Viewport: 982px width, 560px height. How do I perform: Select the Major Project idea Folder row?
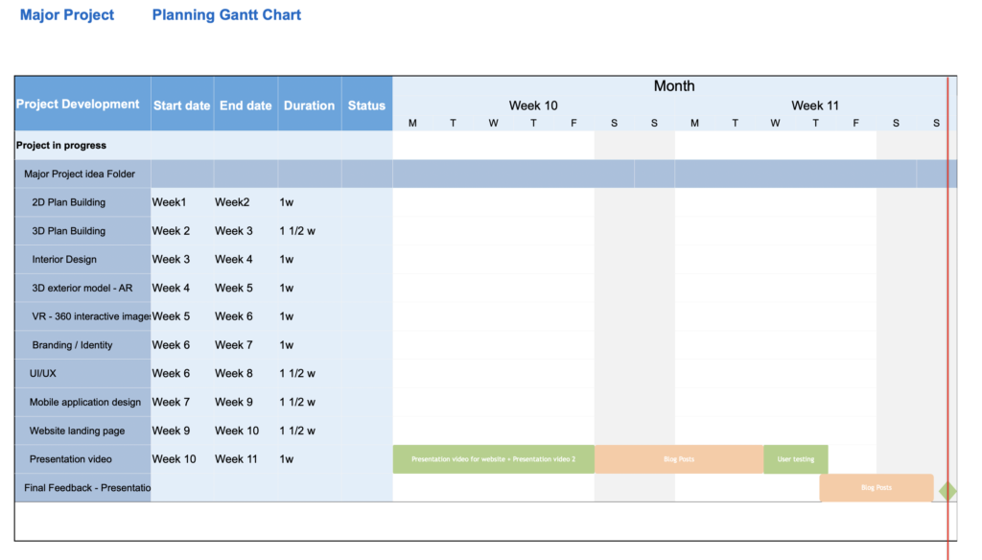click(485, 174)
